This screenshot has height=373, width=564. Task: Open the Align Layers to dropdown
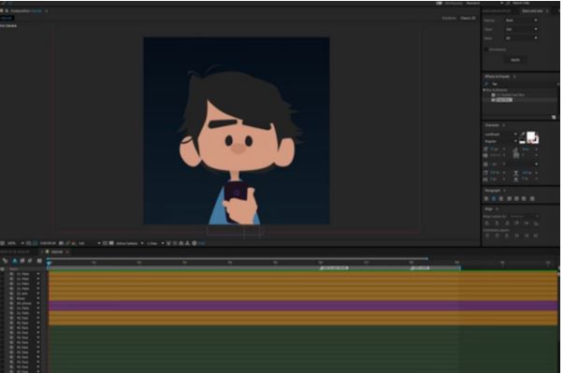[524, 216]
